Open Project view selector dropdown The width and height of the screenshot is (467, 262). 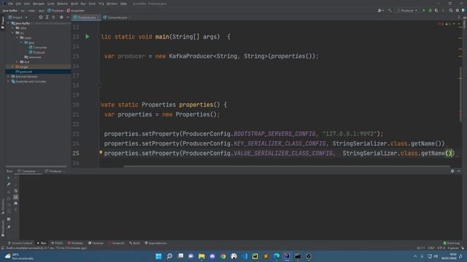(x=18, y=17)
